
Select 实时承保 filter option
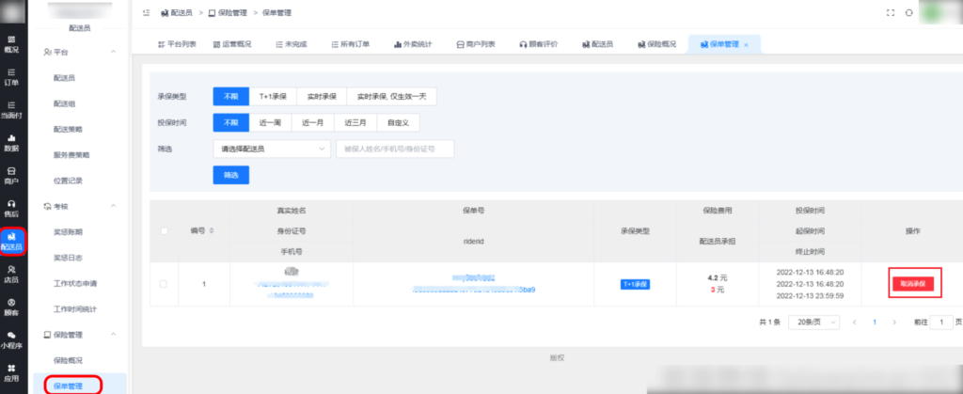pyautogui.click(x=322, y=96)
